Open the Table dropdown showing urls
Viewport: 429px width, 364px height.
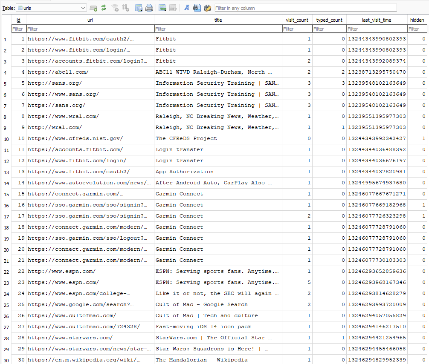(52, 8)
